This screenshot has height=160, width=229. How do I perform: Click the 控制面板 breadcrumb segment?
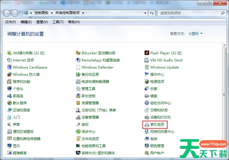(42, 13)
